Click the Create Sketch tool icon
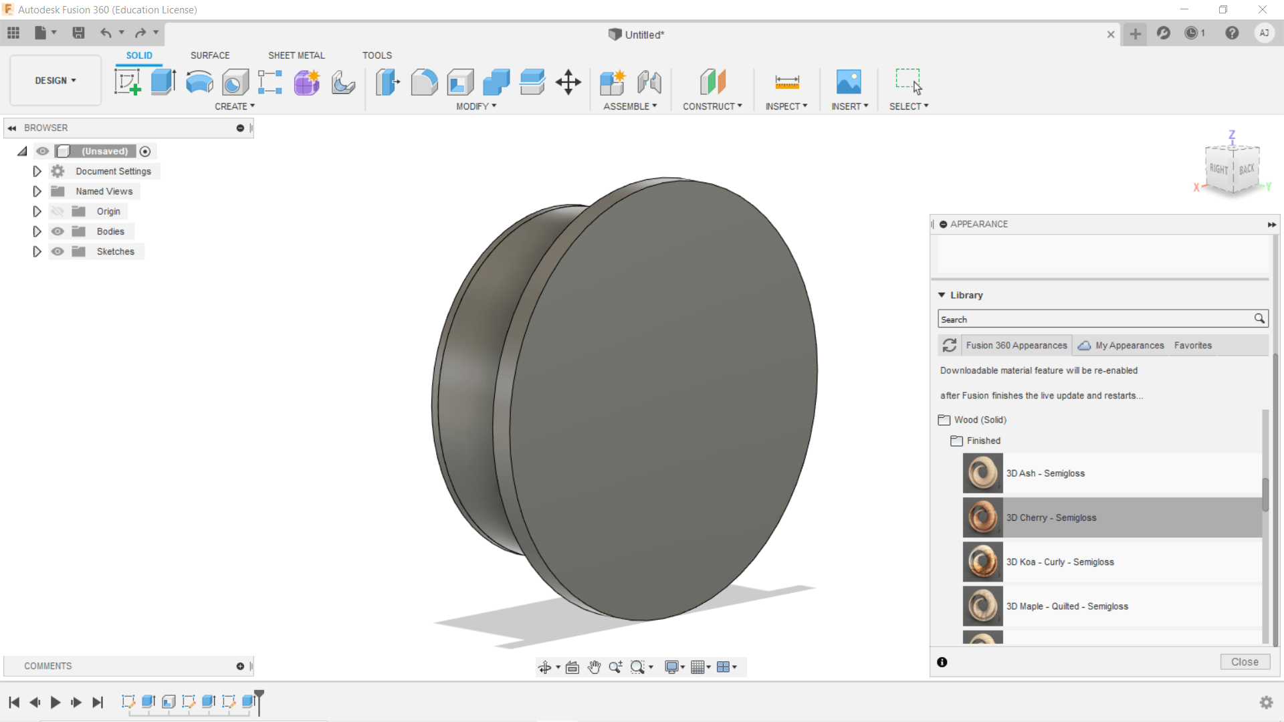1284x722 pixels. coord(127,82)
